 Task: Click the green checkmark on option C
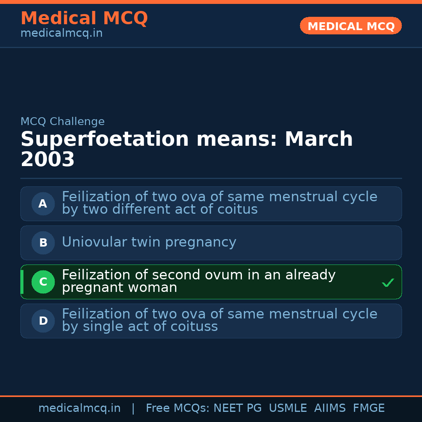pyautogui.click(x=388, y=283)
